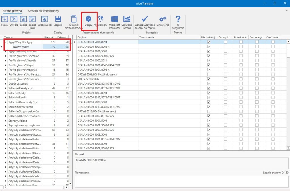290x191 pixels.
Task: Select Nazwy typów tree item
Action: tap(21, 47)
